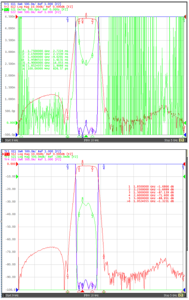The height and width of the screenshot is (300, 189).
Task: Click green reference triangle beside 0.000 in delay plot
Action: [16, 123]
